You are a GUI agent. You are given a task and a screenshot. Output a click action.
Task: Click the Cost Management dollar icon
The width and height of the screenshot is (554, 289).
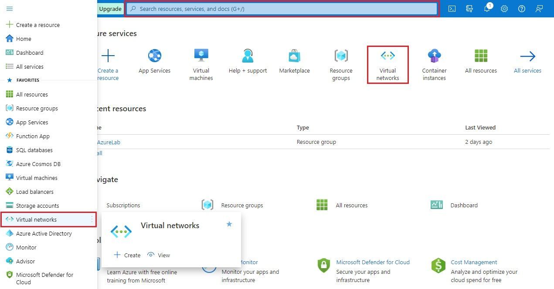coord(438,265)
